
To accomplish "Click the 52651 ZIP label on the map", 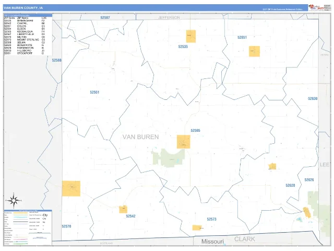I will pyautogui.click(x=242, y=37).
